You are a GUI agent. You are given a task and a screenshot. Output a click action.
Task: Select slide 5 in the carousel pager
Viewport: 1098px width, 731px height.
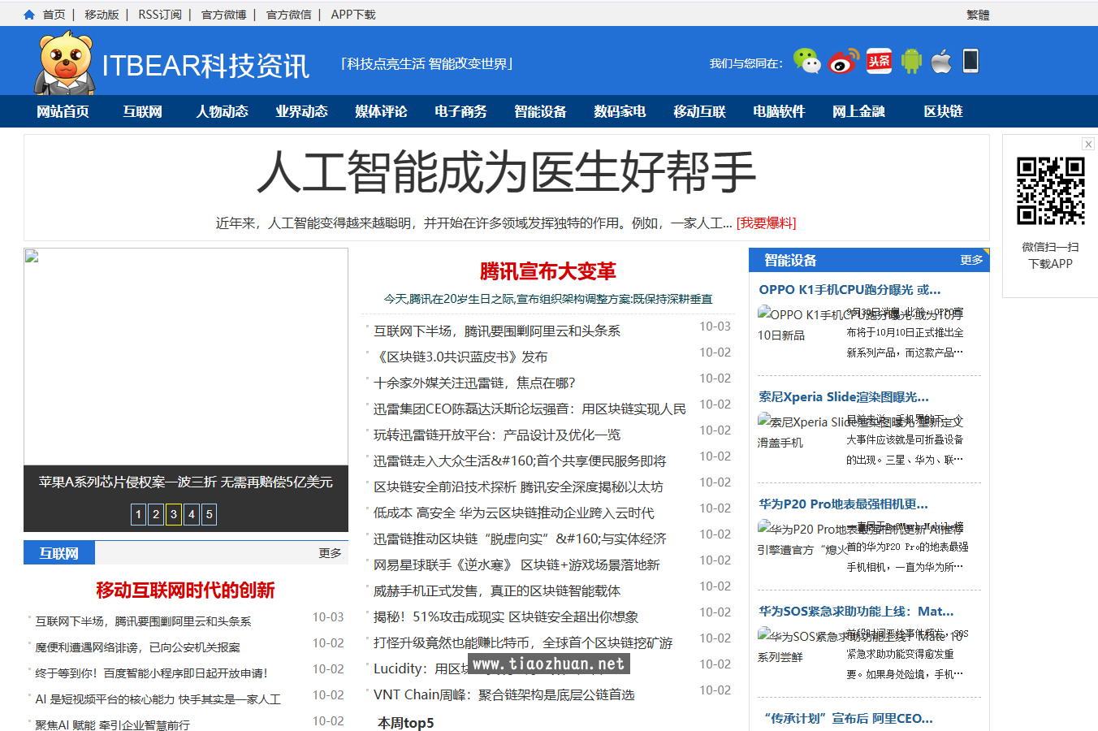click(209, 514)
